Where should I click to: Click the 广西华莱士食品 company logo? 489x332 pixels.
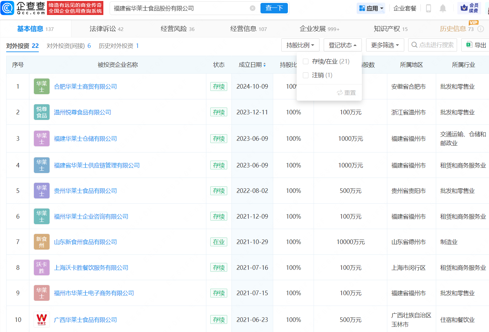coord(42,320)
